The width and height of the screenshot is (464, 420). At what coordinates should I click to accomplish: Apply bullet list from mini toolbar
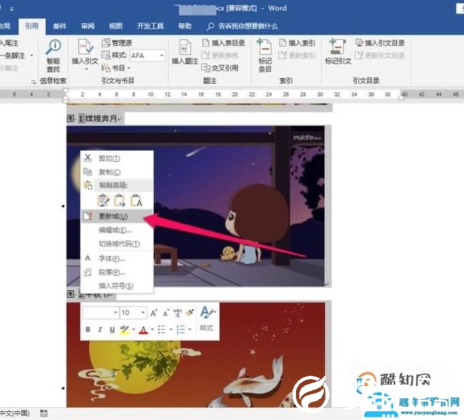pyautogui.click(x=162, y=329)
